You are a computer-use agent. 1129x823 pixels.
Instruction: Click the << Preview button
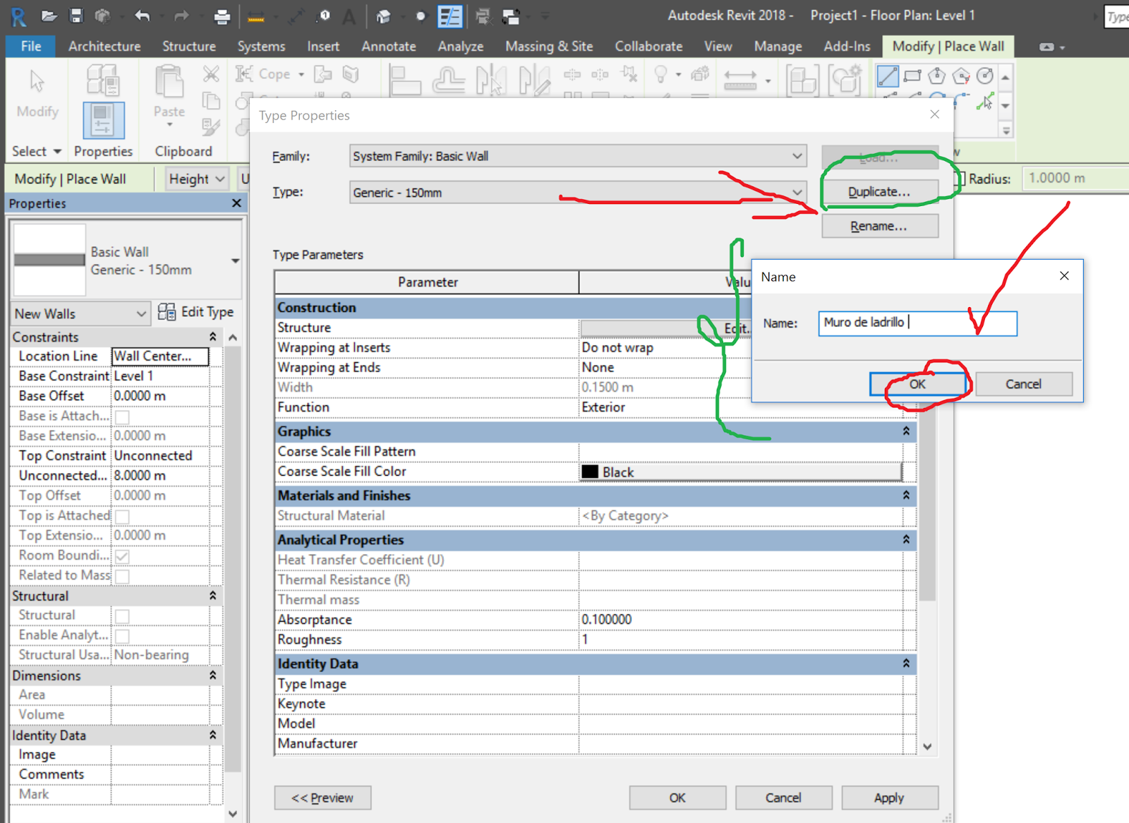tap(322, 798)
